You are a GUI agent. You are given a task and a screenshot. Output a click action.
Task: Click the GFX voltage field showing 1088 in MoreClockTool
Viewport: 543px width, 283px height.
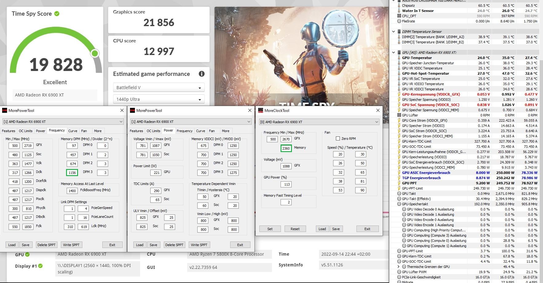[x=286, y=166]
